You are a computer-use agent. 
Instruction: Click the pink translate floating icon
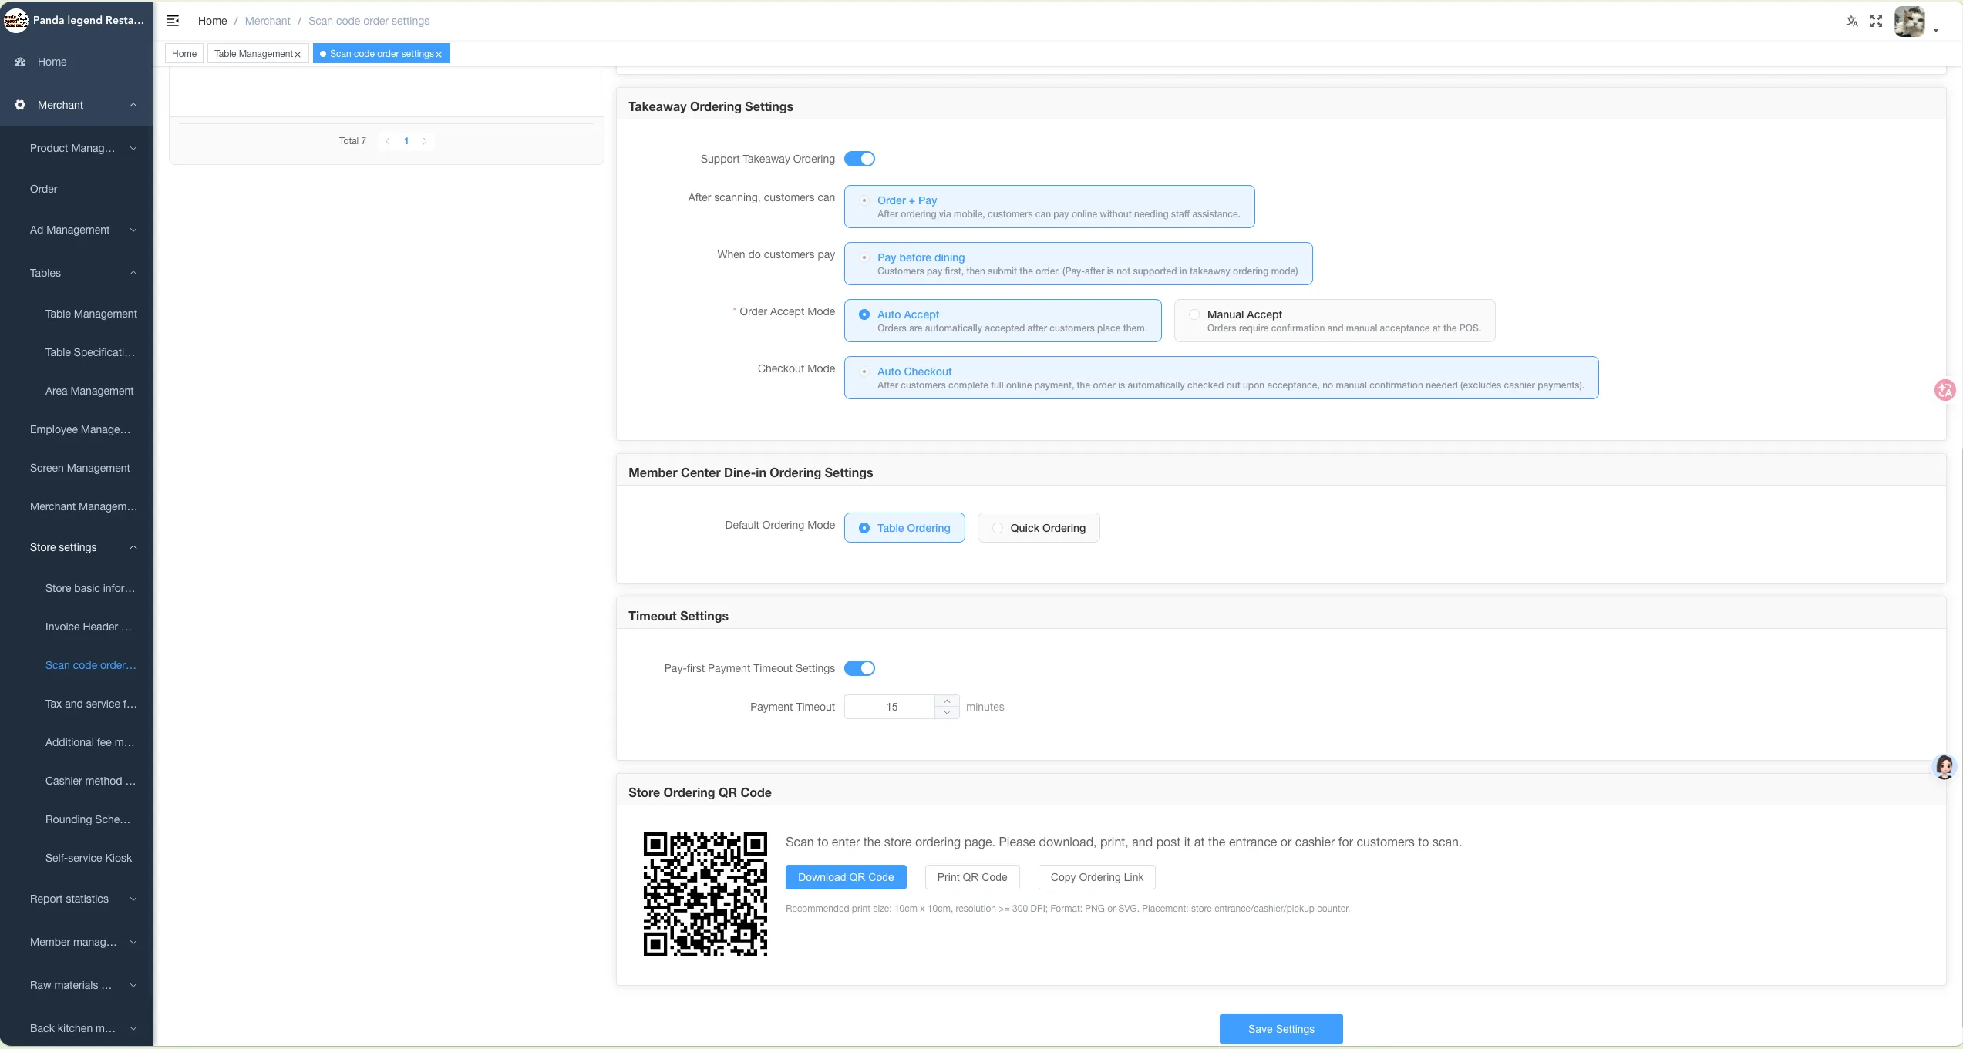tap(1944, 390)
